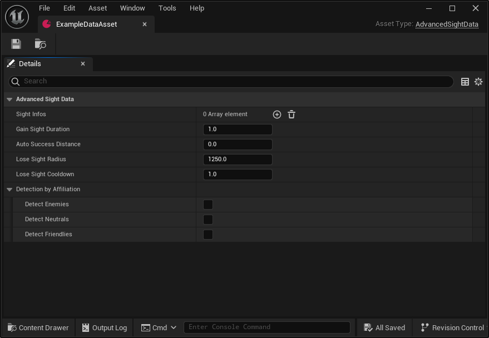Click the Detect Friendlies label
Viewport: 489px width, 338px height.
(x=48, y=234)
